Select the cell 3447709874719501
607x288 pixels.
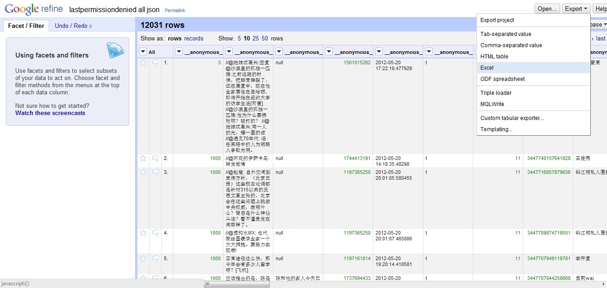click(x=549, y=233)
